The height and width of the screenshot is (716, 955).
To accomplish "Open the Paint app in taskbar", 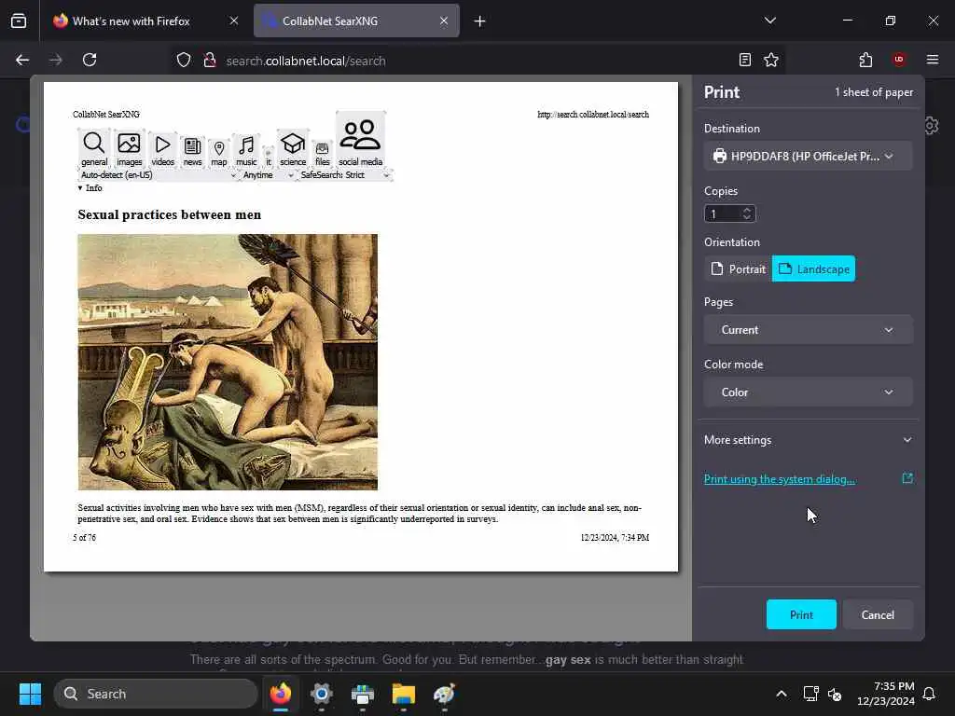I will click(x=444, y=694).
